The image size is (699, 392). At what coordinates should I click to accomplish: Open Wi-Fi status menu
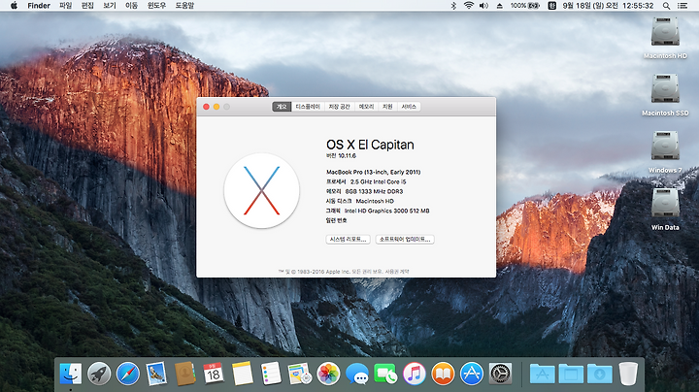point(469,6)
